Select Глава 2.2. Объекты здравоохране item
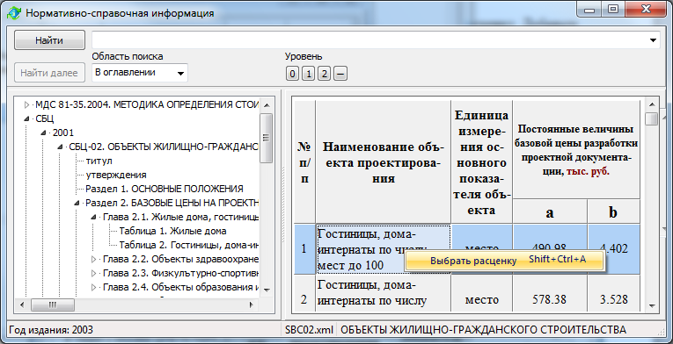The height and width of the screenshot is (344, 673). 180,259
